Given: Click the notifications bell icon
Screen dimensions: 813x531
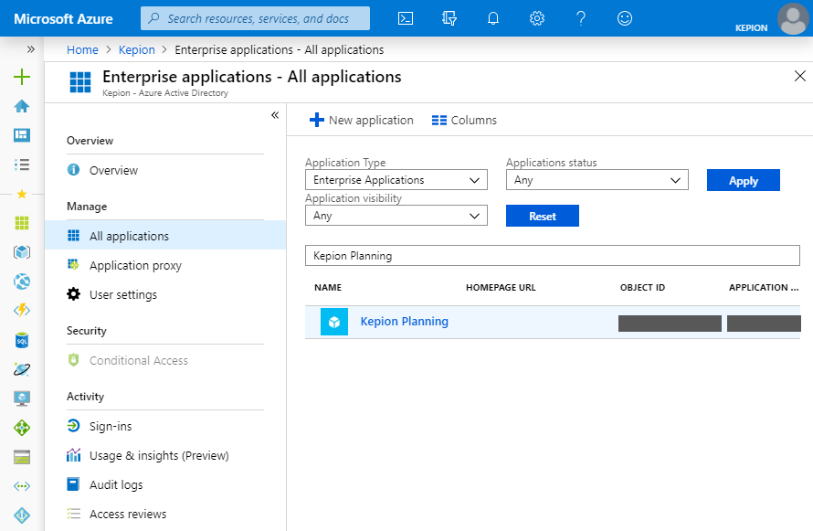Looking at the screenshot, I should 493,18.
